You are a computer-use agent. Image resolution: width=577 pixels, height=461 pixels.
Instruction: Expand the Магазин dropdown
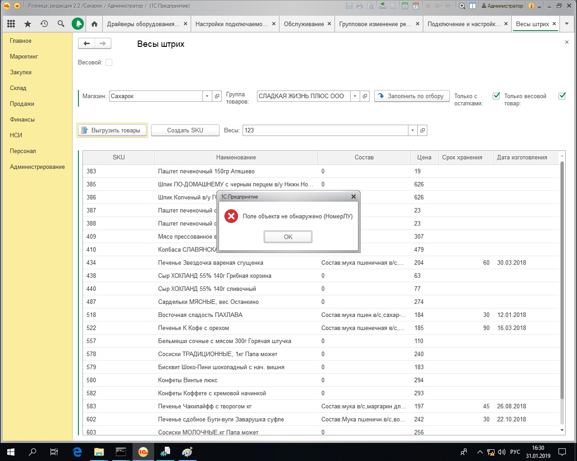[207, 96]
